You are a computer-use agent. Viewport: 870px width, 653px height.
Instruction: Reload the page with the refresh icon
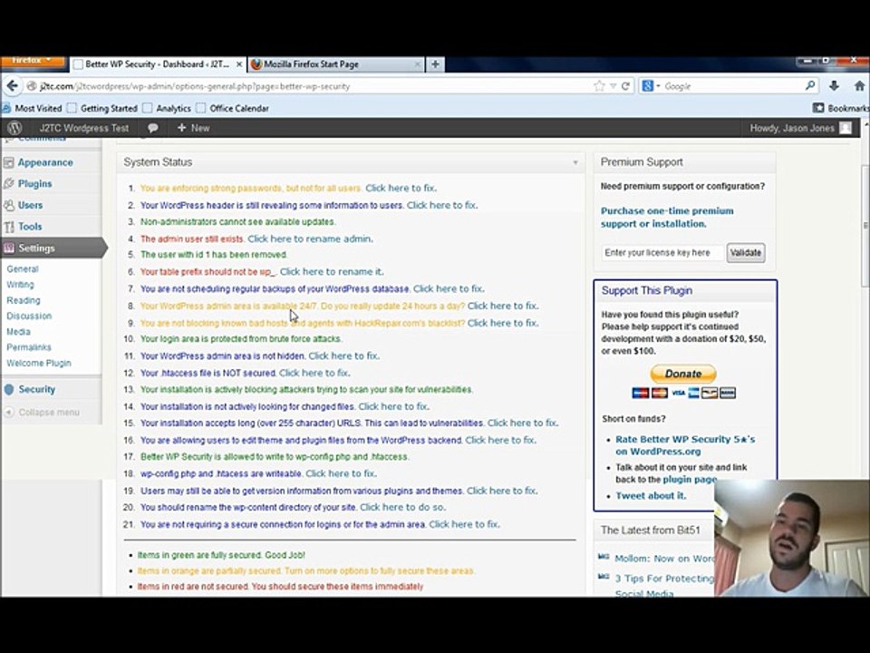click(625, 86)
